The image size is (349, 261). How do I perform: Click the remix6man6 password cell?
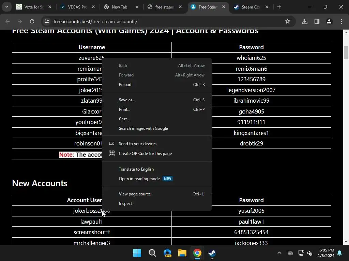251,69
